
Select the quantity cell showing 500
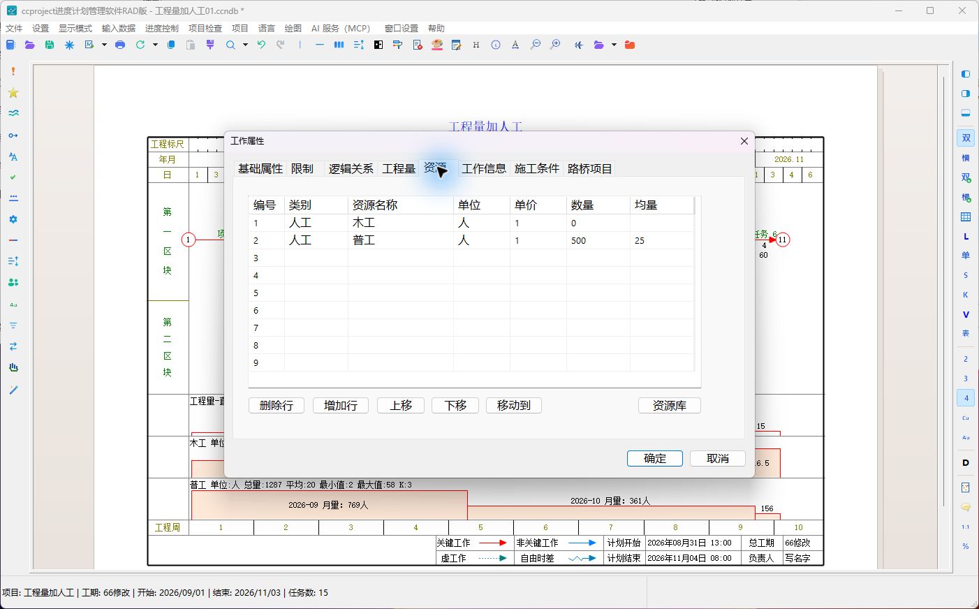coord(598,240)
